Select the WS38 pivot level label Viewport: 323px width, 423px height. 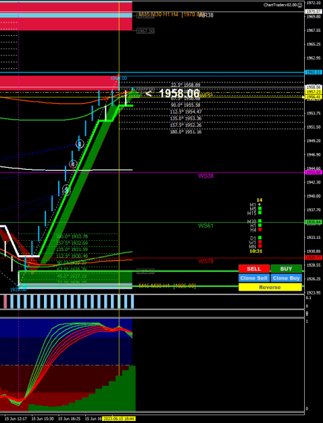tap(206, 176)
